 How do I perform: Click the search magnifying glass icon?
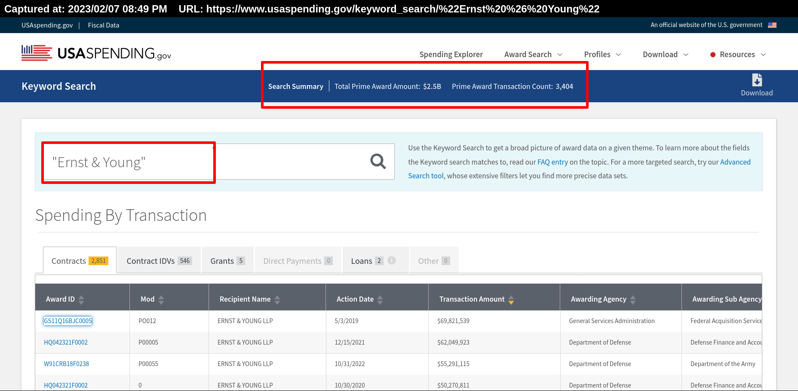[x=378, y=162]
